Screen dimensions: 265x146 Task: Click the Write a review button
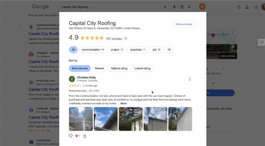[x=184, y=24]
